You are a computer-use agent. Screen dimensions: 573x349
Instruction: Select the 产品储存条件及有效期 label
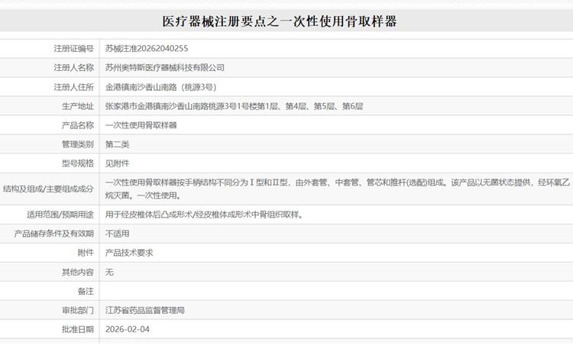54,233
